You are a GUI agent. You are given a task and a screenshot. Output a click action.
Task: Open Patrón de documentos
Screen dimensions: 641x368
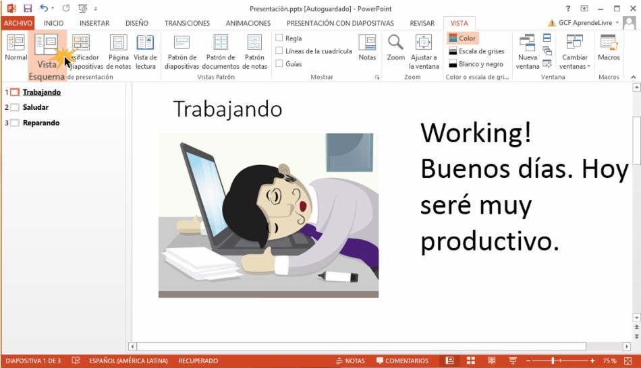pos(221,44)
